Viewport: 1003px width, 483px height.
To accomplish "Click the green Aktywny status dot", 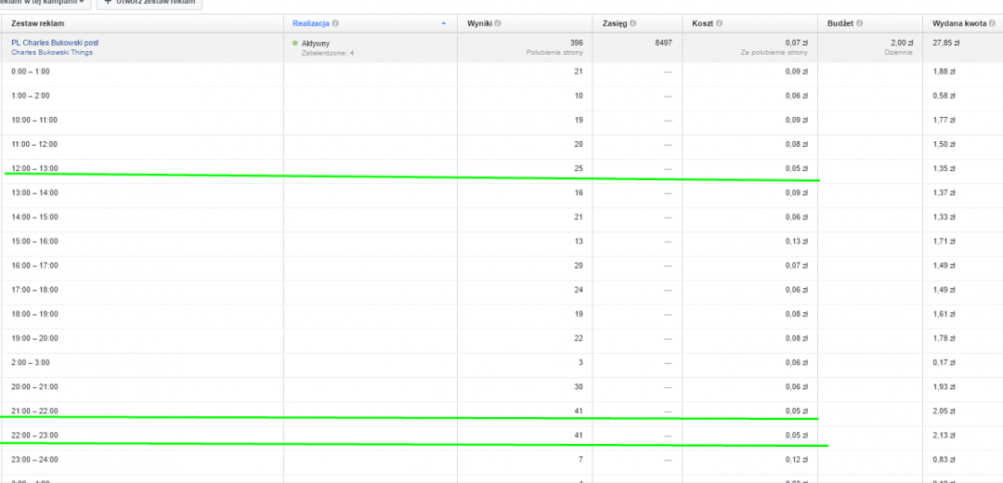I will point(295,43).
